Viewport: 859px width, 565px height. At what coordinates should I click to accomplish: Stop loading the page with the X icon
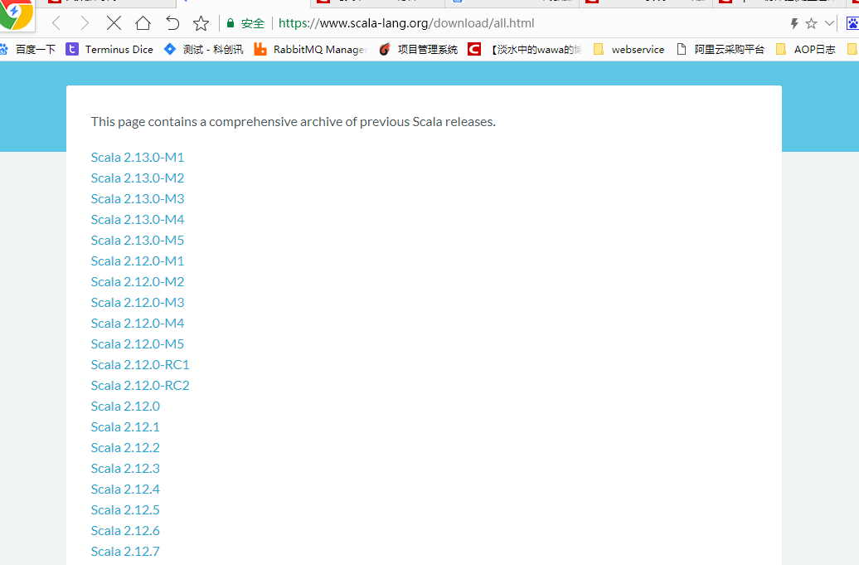(114, 23)
